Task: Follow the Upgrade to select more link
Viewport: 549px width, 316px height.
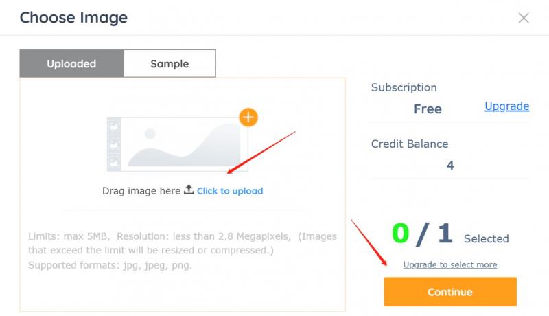Action: pos(450,264)
